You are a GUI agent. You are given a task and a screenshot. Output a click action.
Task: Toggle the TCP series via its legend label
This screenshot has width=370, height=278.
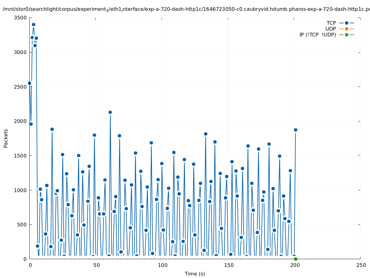331,23
